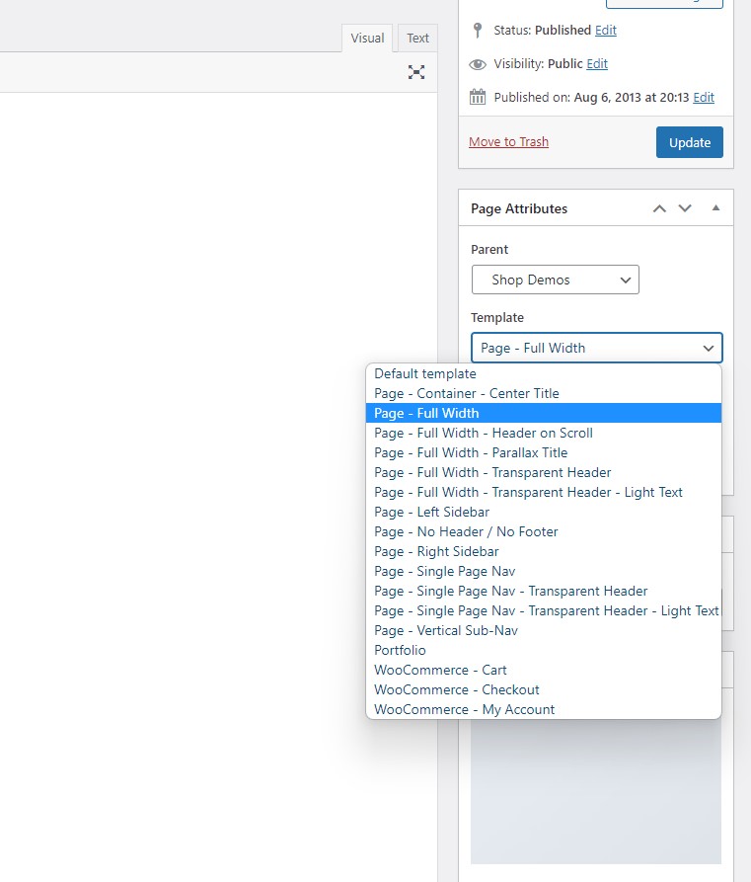Viewport: 751px width, 882px height.
Task: Click the Page Attributes panel heading
Action: point(519,208)
